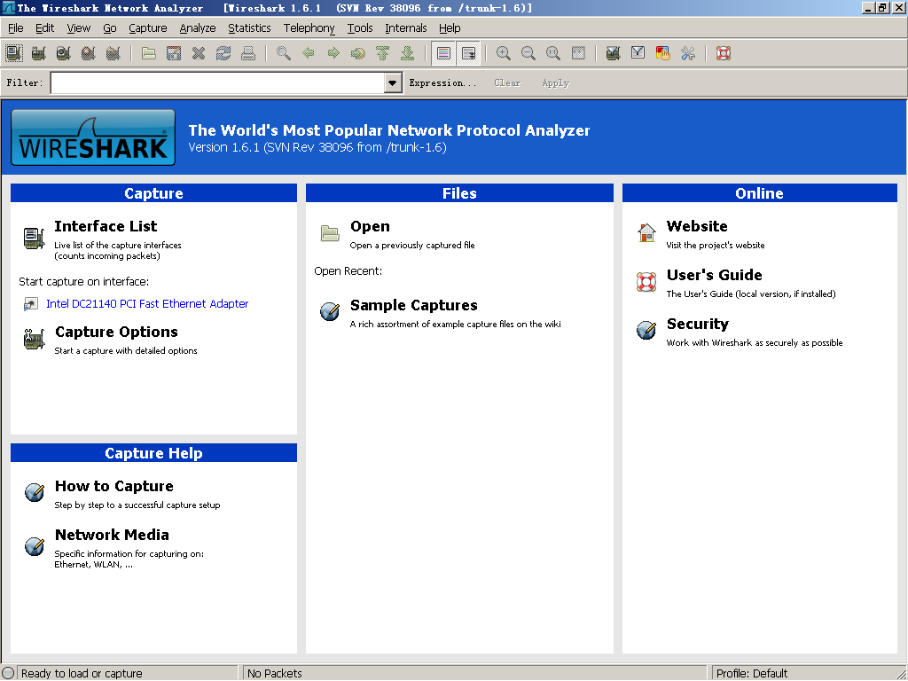Image resolution: width=908 pixels, height=681 pixels.
Task: Start capture on Intel DC21140 adapter link
Action: click(x=147, y=303)
